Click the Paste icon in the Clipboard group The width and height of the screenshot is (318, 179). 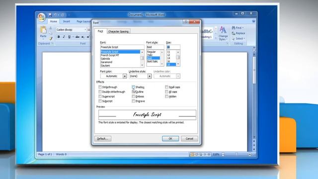pos(43,30)
